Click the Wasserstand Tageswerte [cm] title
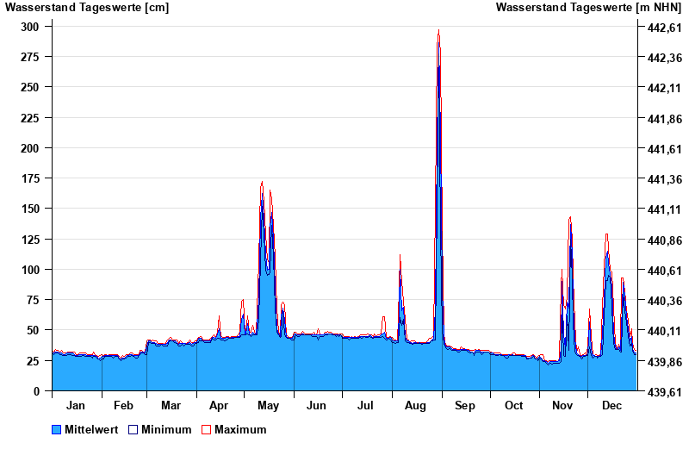Viewport: 689px width, 474px height. [x=87, y=8]
